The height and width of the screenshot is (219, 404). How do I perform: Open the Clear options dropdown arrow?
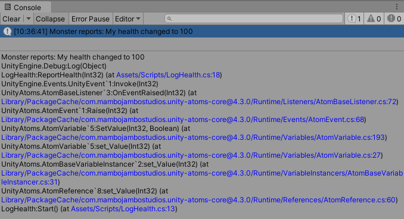coord(29,19)
